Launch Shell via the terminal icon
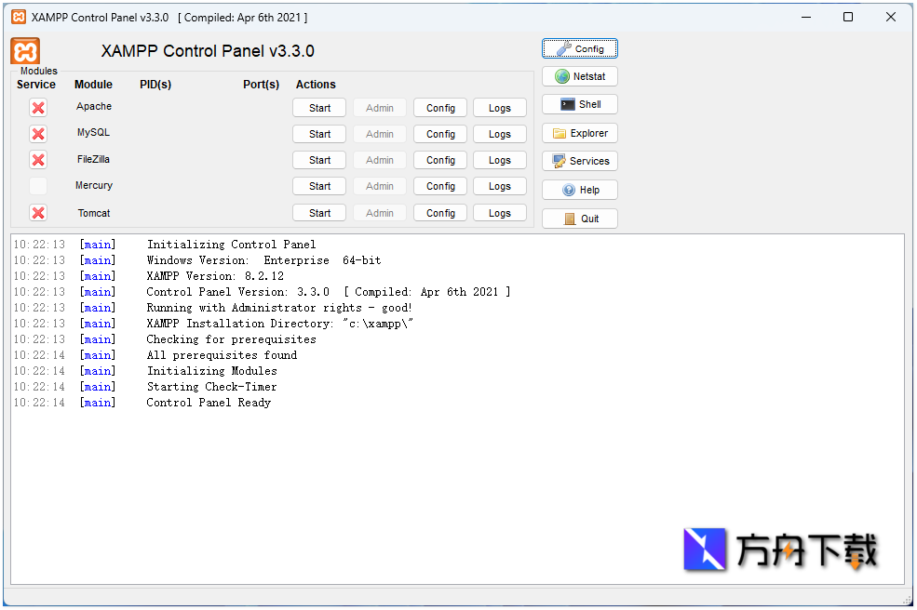 [580, 104]
